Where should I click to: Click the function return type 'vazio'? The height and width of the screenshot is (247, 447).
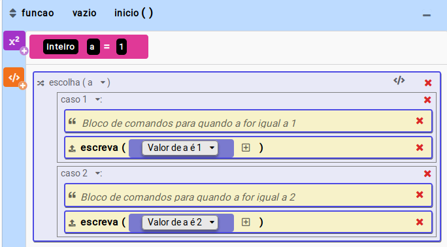84,13
